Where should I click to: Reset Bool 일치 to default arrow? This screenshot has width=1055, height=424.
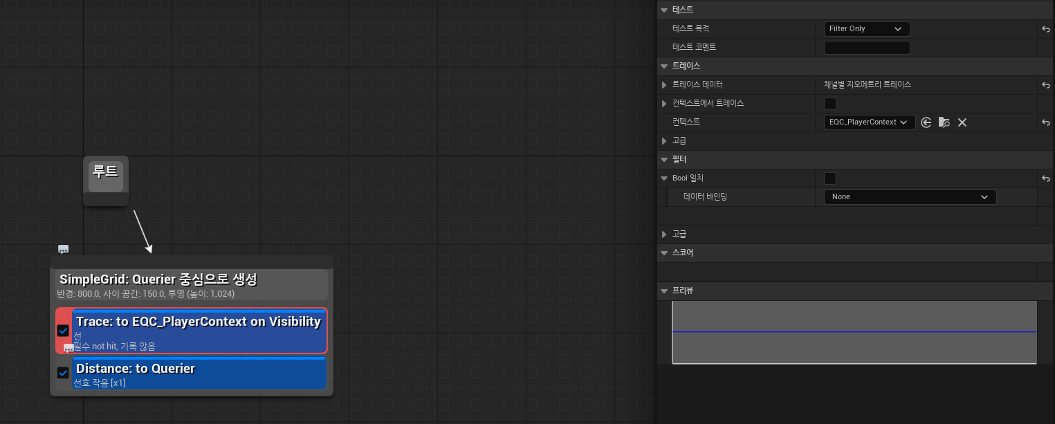tap(1046, 178)
